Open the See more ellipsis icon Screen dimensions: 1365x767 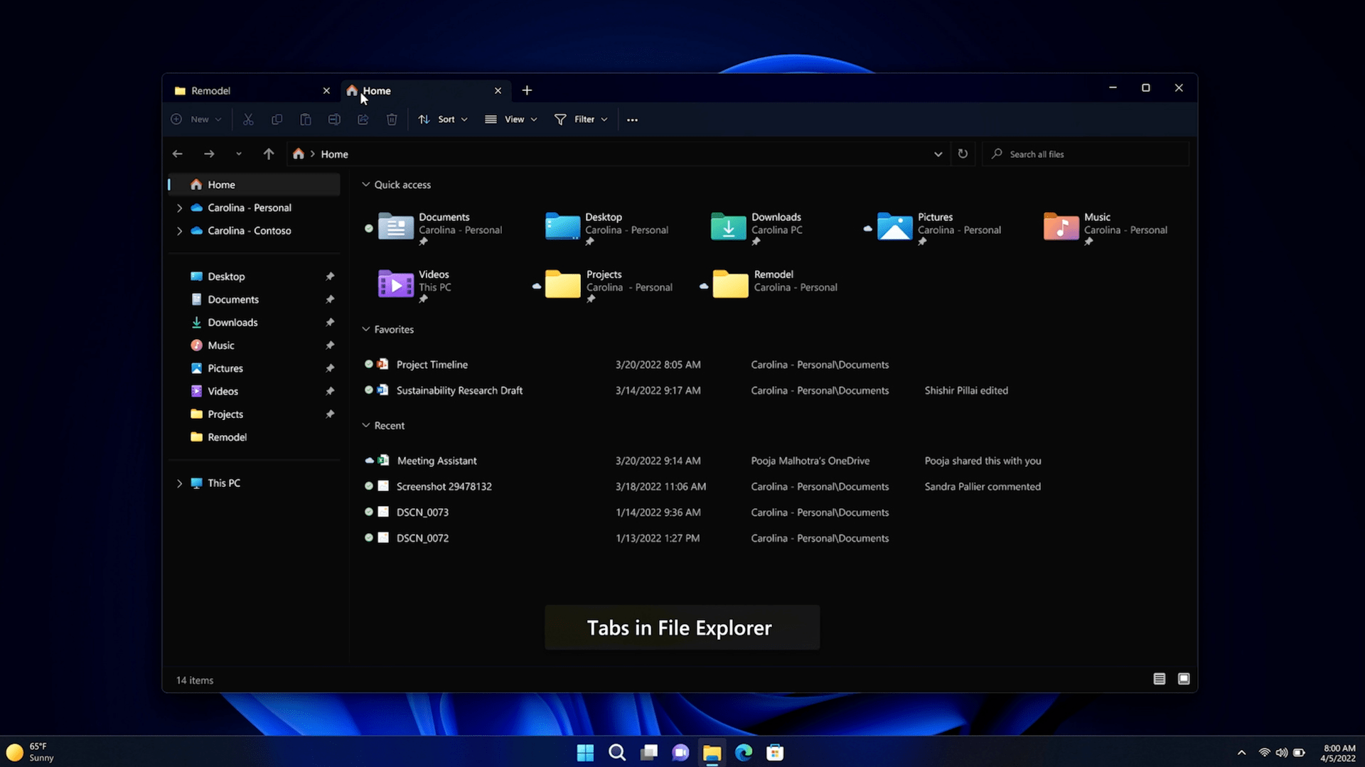(x=633, y=119)
